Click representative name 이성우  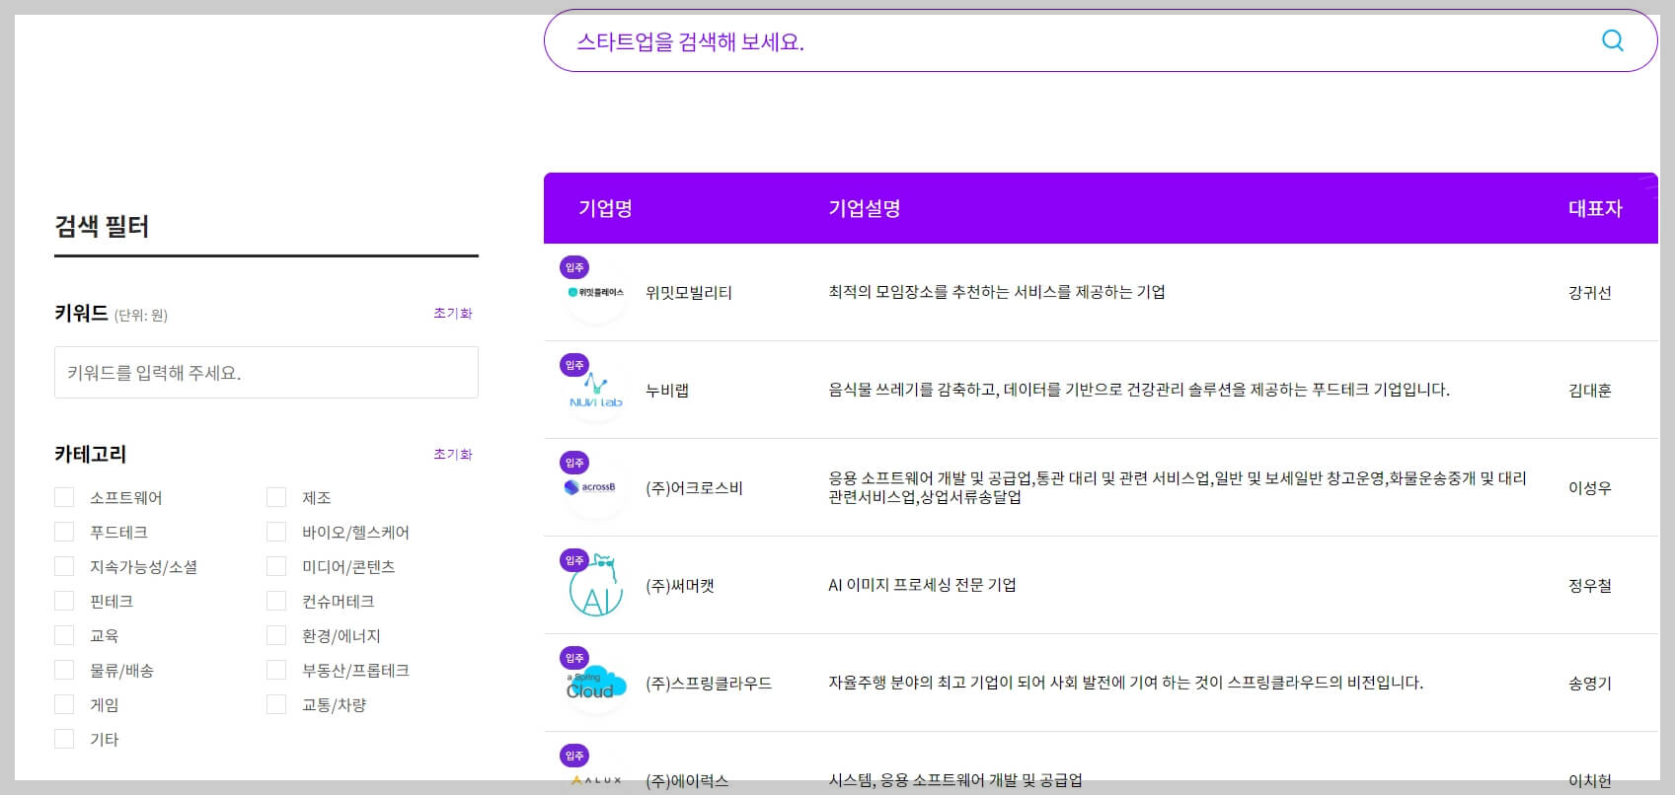tap(1590, 487)
